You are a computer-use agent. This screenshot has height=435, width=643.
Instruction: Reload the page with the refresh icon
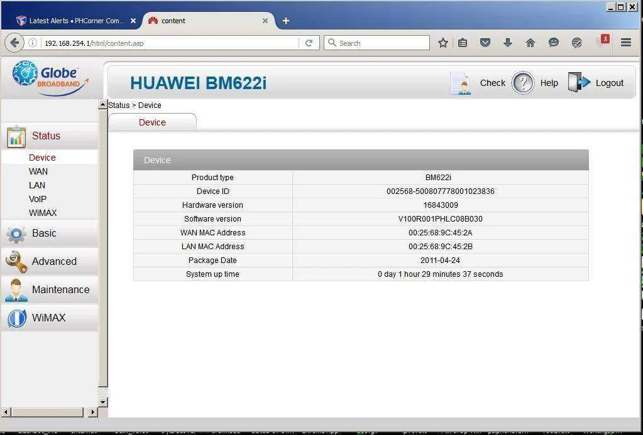point(309,43)
